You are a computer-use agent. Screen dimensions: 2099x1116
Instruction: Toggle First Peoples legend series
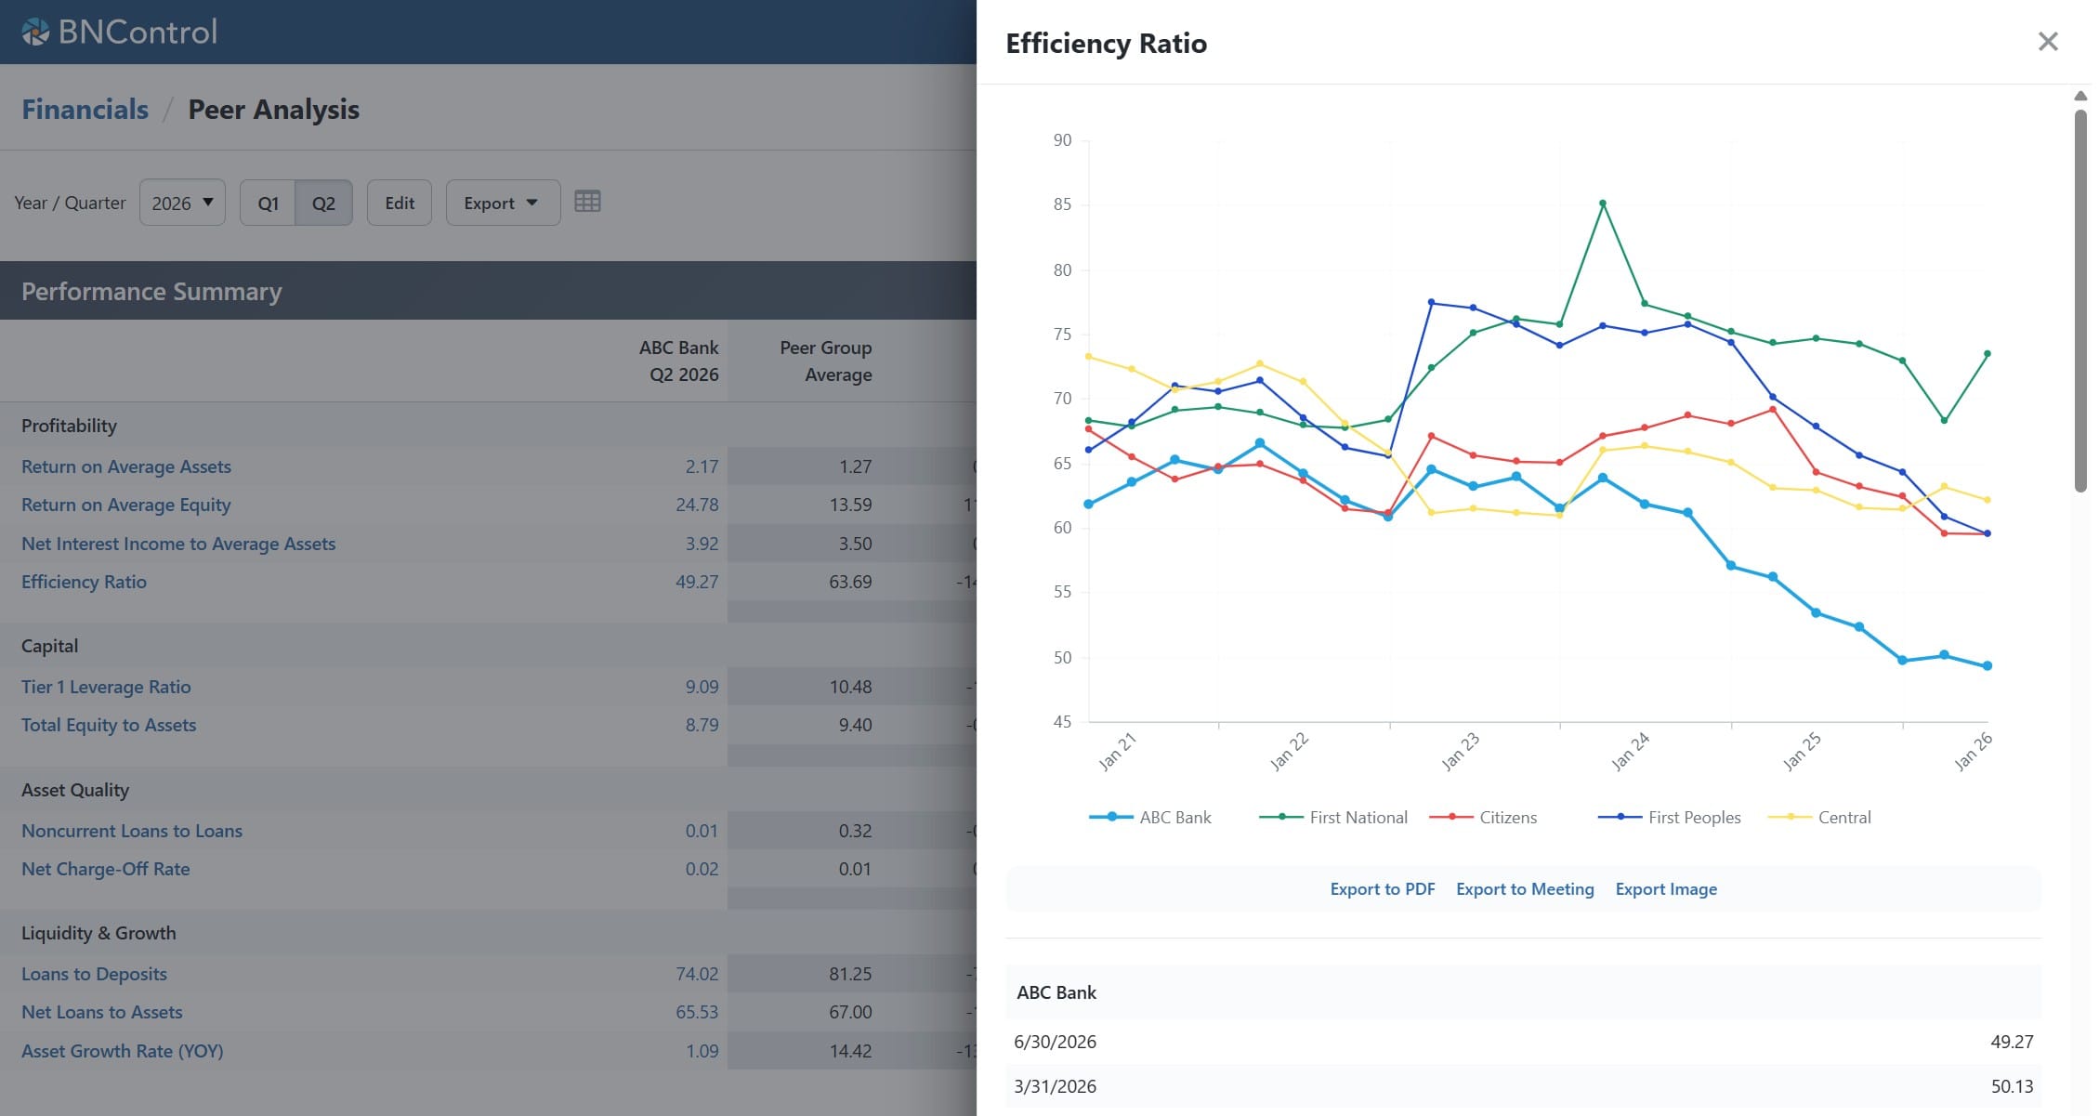coord(1669,817)
